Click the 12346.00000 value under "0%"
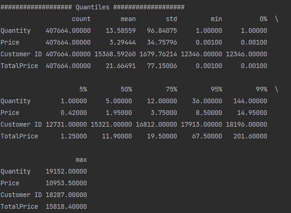The image size is (291, 213). click(246, 54)
